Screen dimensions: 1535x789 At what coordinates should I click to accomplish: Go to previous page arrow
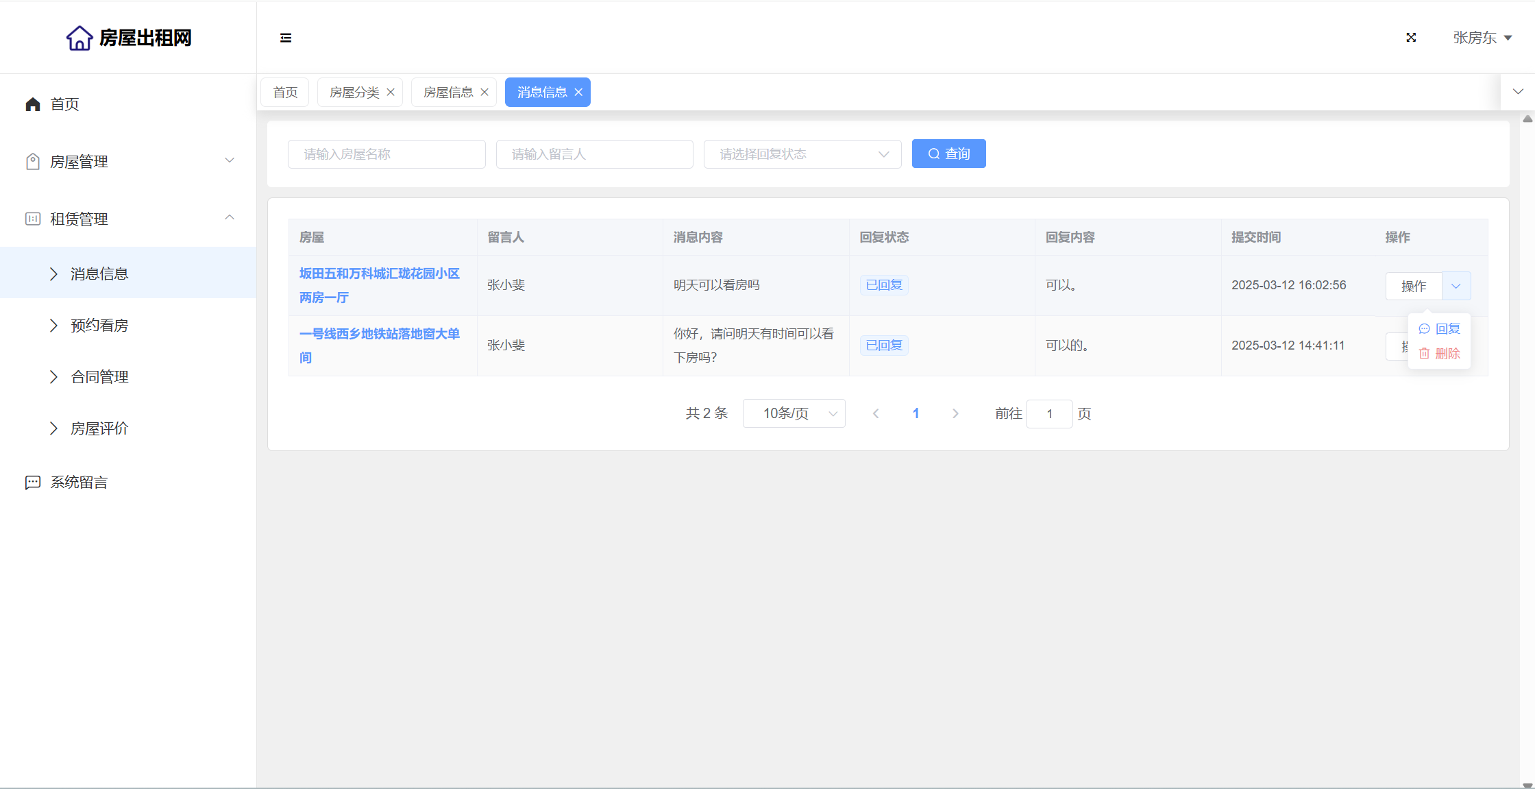pyautogui.click(x=876, y=413)
